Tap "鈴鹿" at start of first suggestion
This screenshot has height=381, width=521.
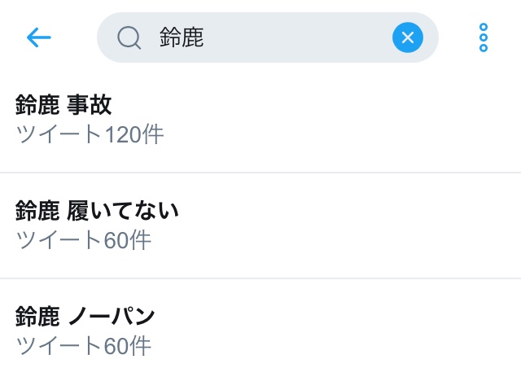(x=37, y=104)
